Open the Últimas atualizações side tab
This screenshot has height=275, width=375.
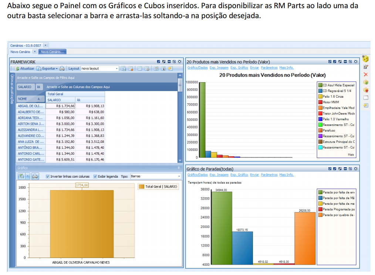pos(12,89)
